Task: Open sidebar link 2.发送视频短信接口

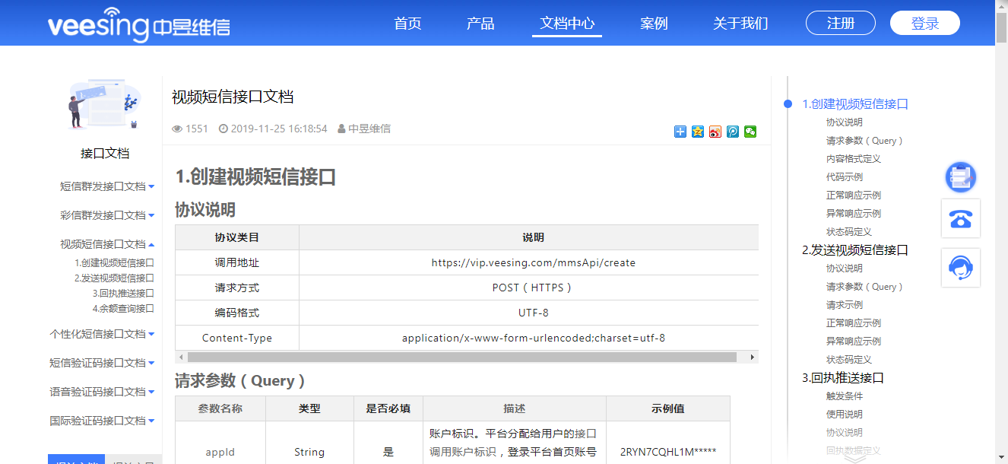Action: pos(114,278)
